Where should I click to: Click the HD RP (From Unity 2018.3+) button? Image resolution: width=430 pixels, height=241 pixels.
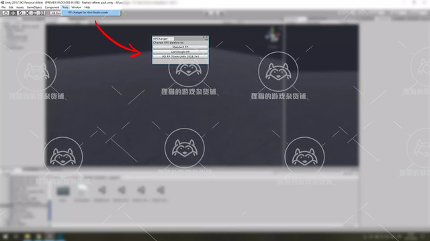click(180, 56)
